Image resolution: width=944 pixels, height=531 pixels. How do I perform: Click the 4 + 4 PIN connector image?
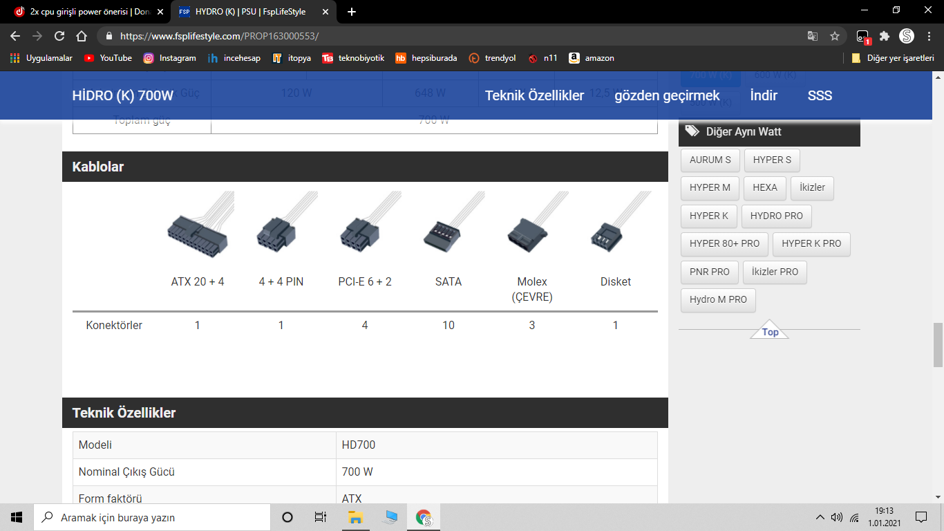pos(285,223)
